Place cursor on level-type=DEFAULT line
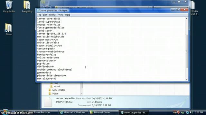Image resolution: width=206 pixels, height=115 pixels. coord(49,22)
